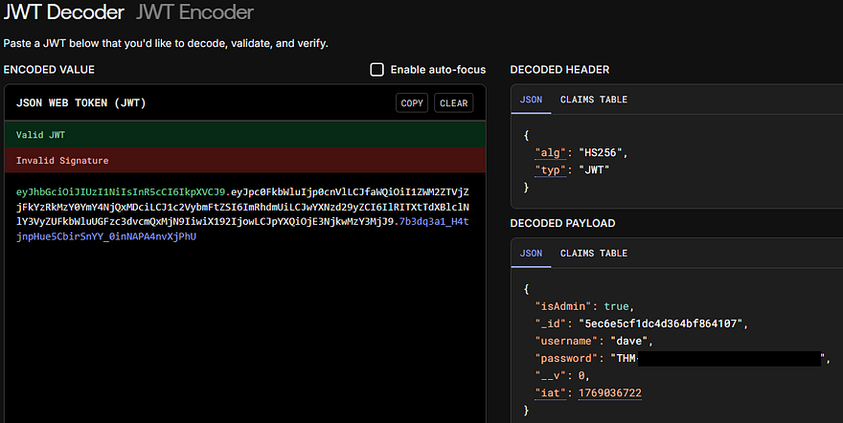Click the green Valid JWT status banner
The height and width of the screenshot is (423, 843).
(x=244, y=135)
